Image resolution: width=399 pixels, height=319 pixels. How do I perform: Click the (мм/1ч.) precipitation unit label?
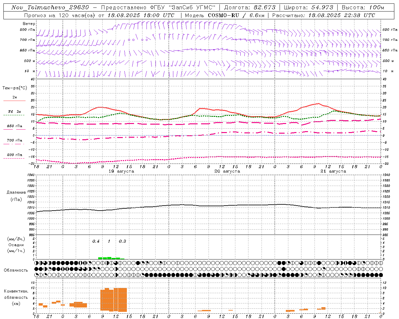(x=16, y=251)
